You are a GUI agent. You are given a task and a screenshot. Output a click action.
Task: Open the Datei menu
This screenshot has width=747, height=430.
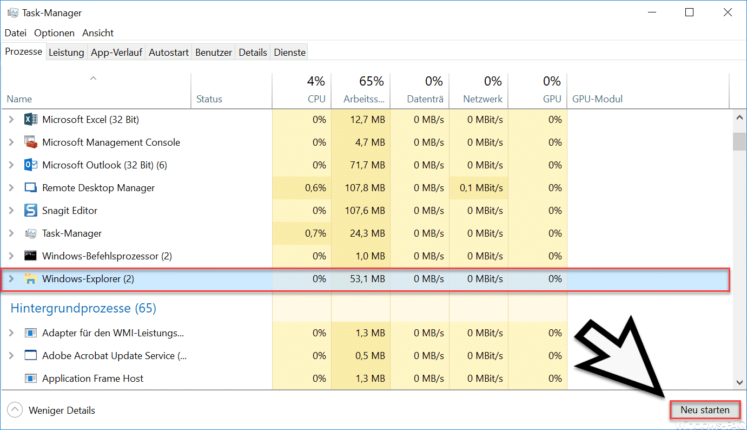16,33
